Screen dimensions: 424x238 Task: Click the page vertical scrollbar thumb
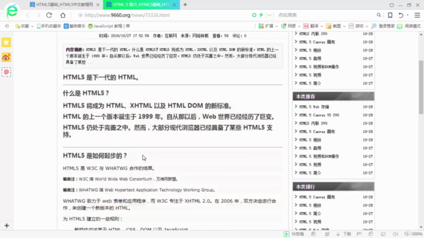[x=421, y=87]
